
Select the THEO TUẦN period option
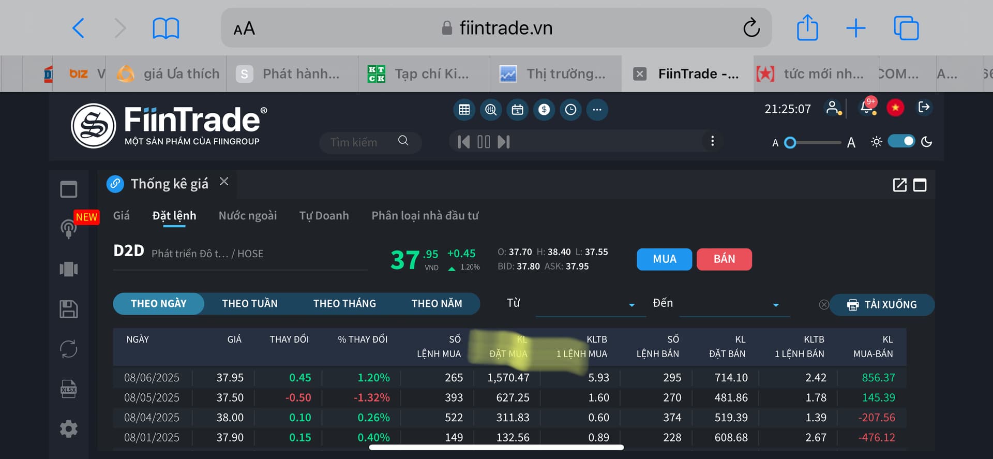[250, 304]
